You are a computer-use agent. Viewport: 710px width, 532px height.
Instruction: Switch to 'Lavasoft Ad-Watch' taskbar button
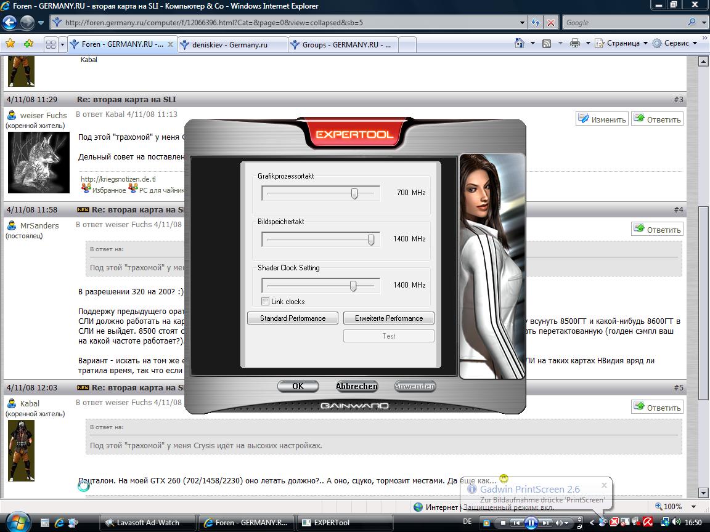[148, 523]
